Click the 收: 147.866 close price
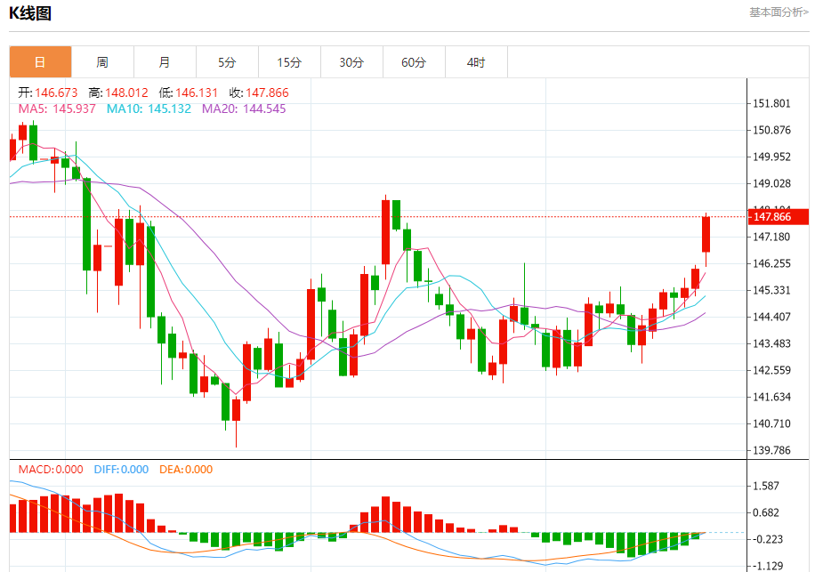The width and height of the screenshot is (815, 572). pos(259,93)
